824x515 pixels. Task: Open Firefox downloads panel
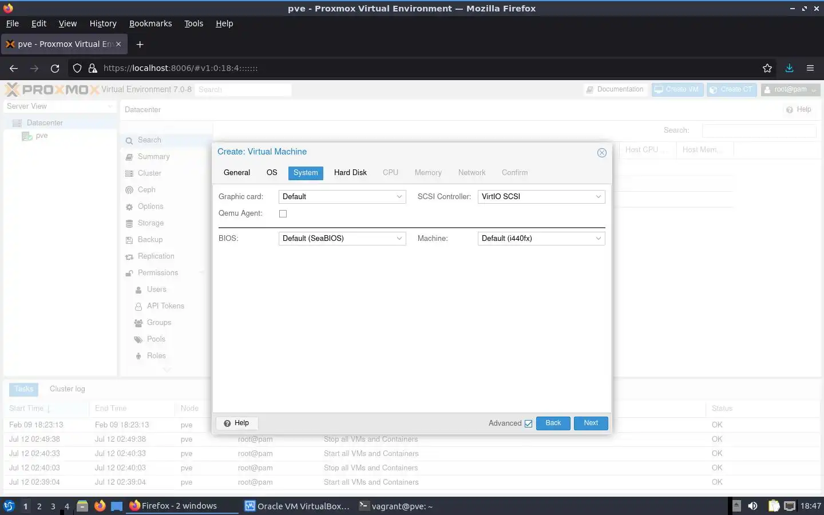pos(789,68)
